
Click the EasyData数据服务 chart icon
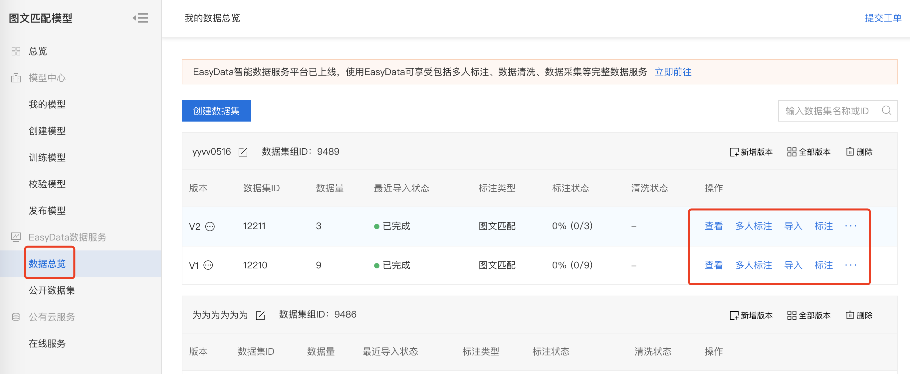point(16,237)
